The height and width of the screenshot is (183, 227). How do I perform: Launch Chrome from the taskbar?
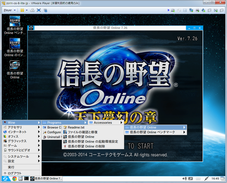click(x=15, y=179)
